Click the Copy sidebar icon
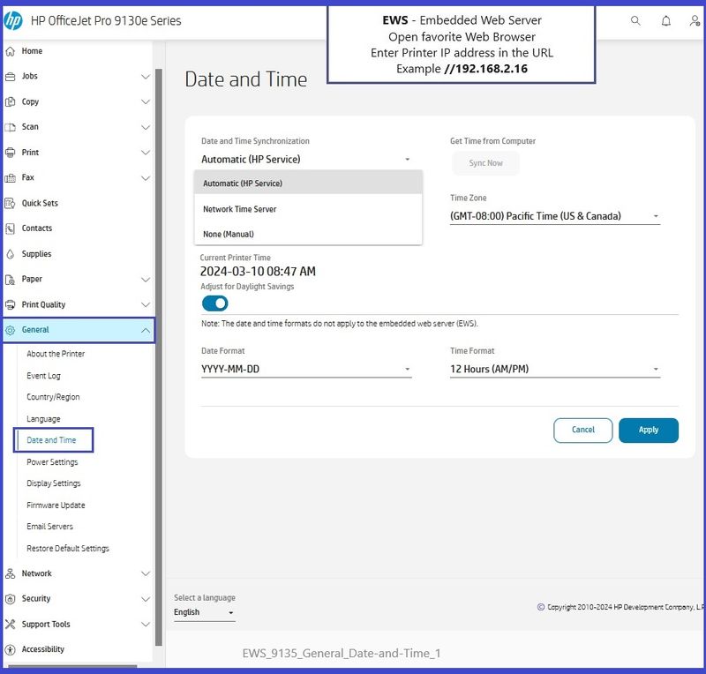 coord(11,101)
